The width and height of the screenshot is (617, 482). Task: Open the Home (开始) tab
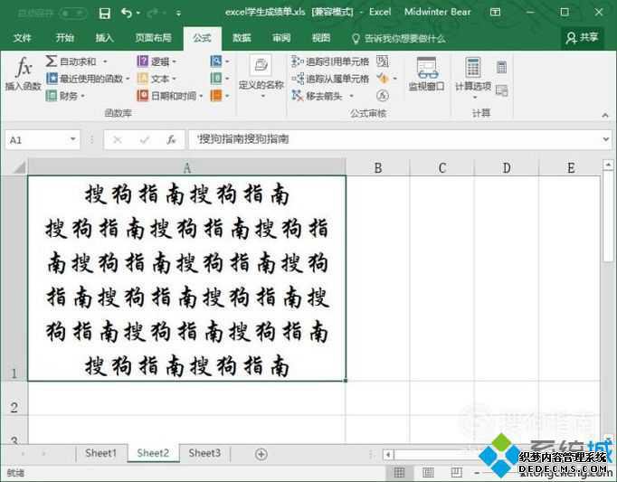64,38
